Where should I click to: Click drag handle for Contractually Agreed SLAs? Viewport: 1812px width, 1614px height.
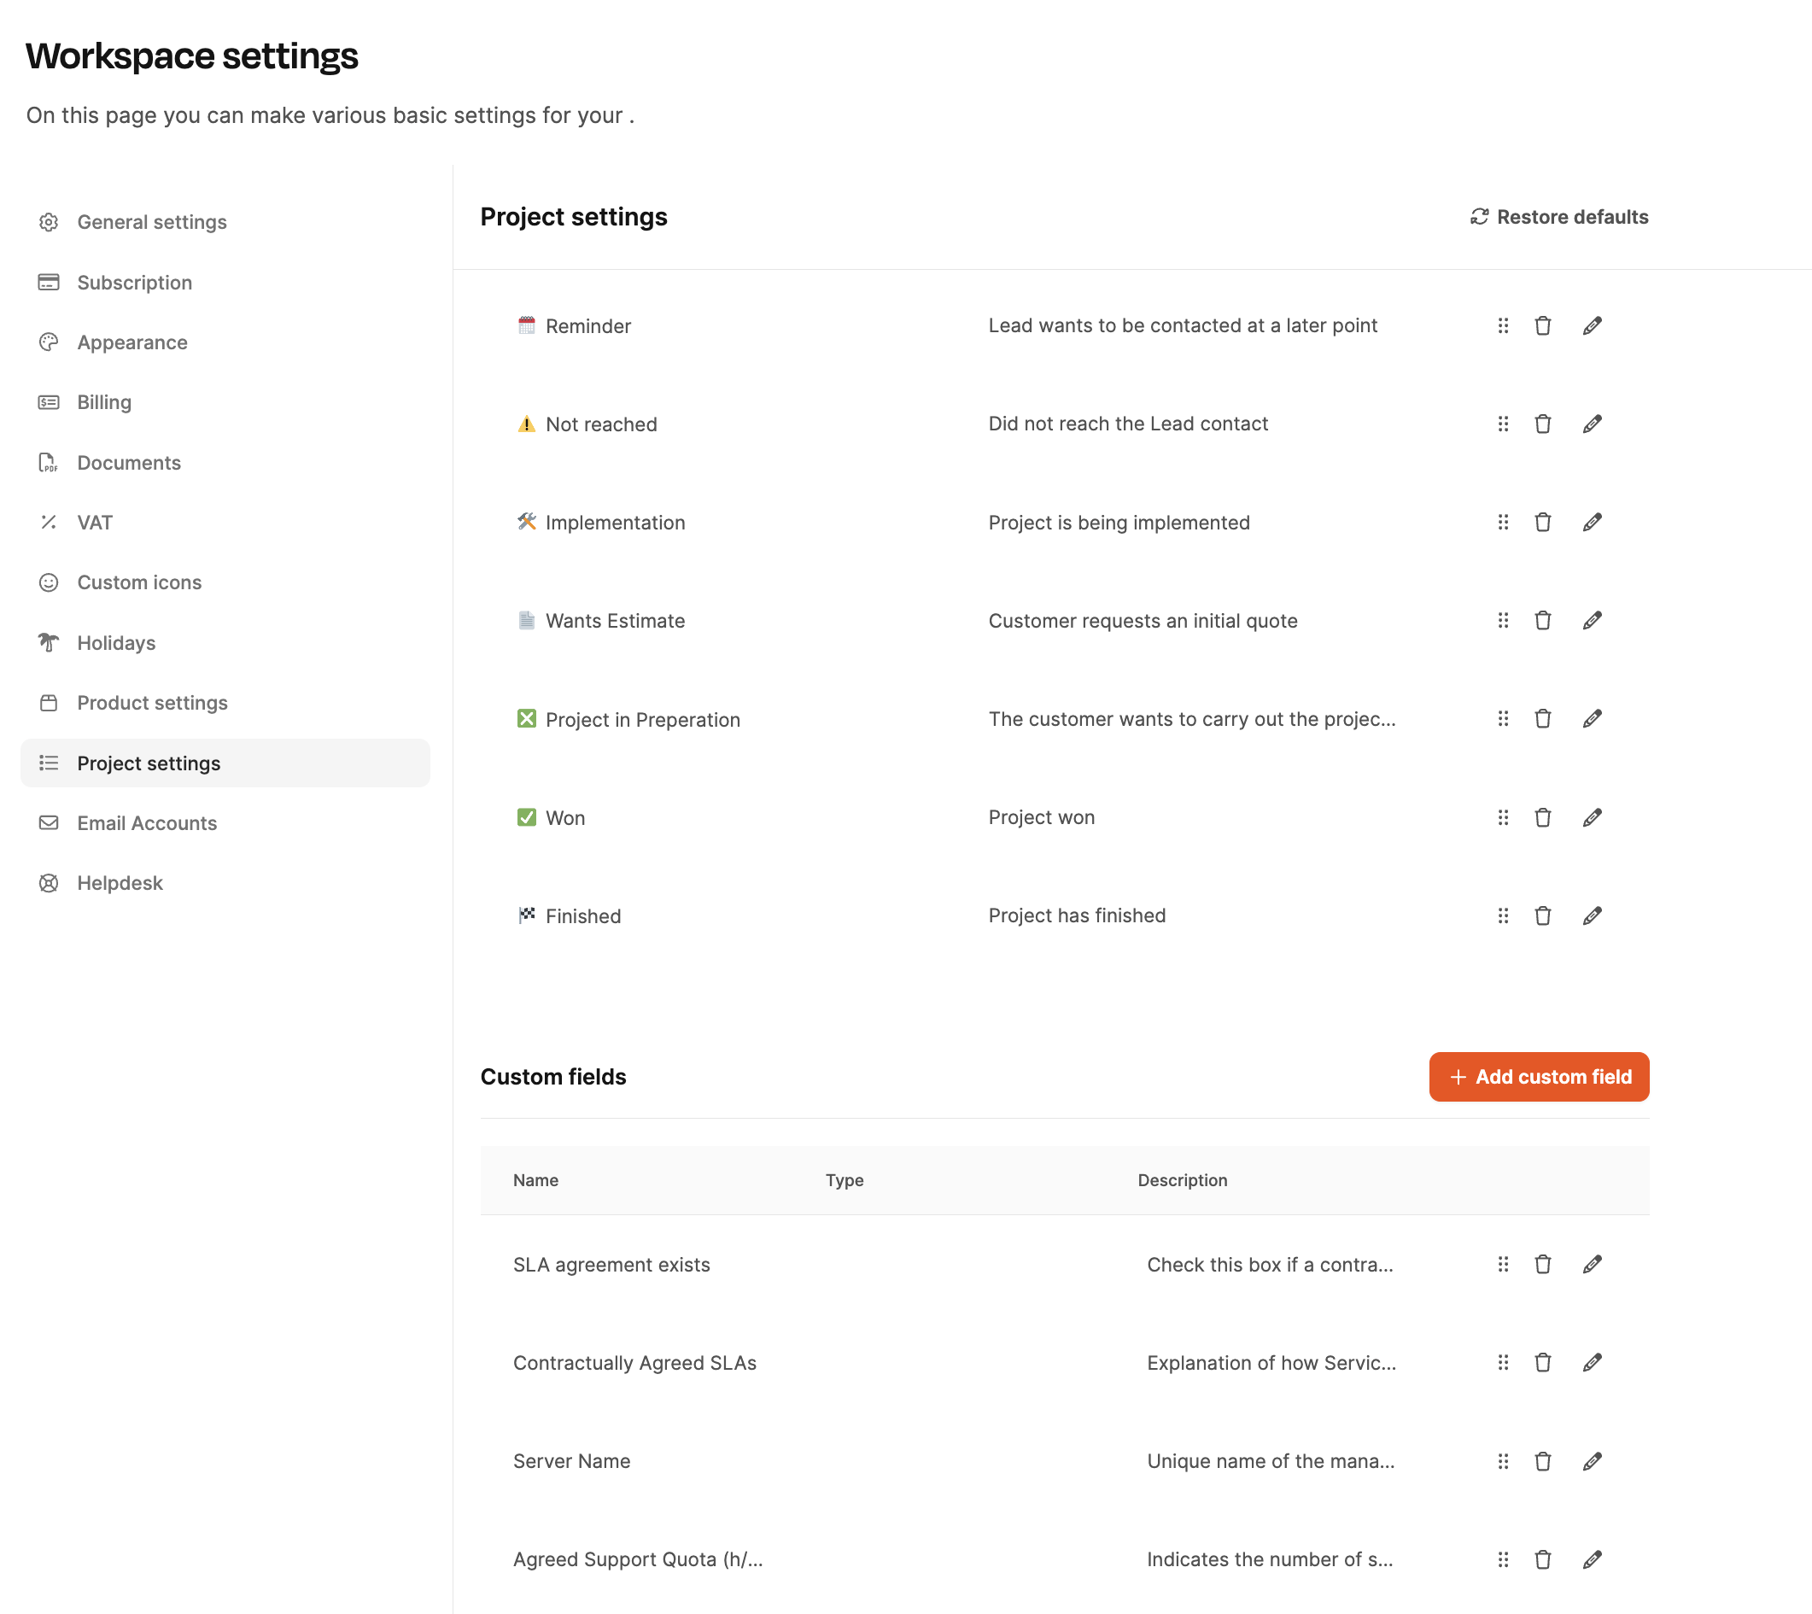click(x=1503, y=1363)
